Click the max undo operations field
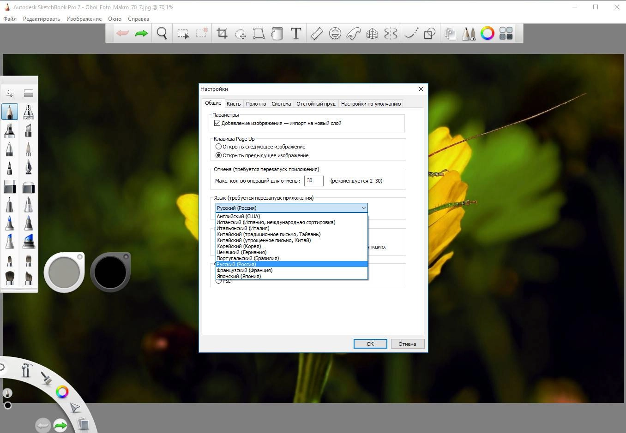This screenshot has height=433, width=626. click(313, 181)
